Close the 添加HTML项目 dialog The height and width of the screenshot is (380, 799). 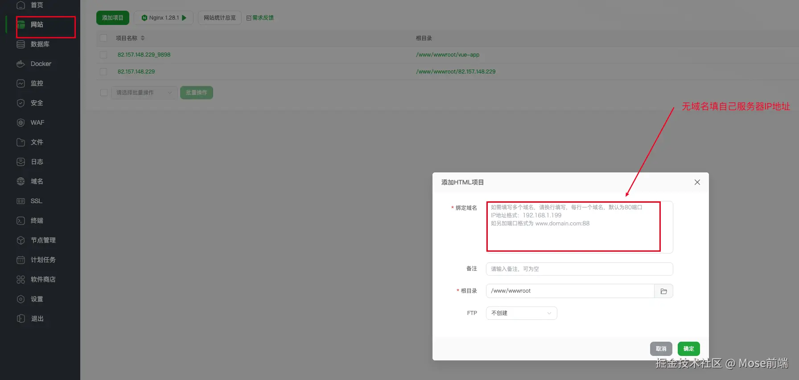click(x=697, y=182)
